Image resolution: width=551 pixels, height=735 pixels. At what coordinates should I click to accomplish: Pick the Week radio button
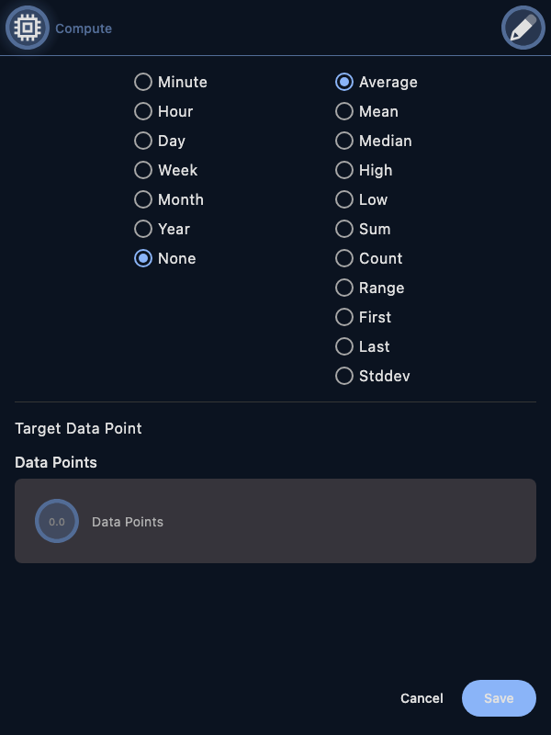(143, 170)
